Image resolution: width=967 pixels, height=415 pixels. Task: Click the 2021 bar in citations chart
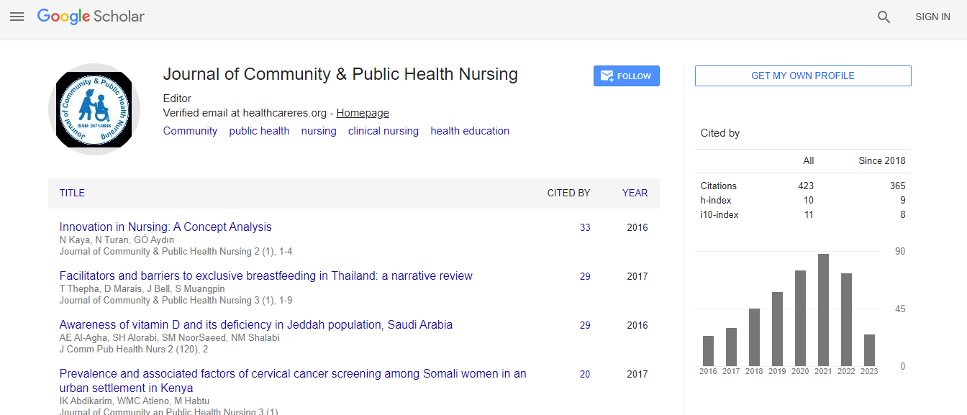(x=823, y=310)
